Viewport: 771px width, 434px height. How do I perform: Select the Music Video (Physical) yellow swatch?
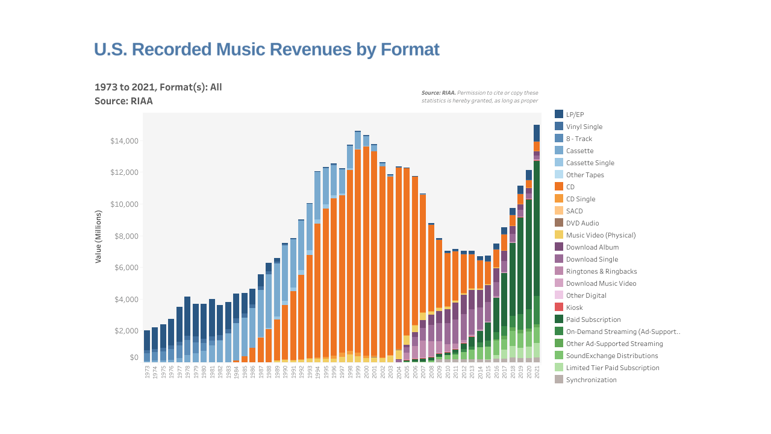(559, 235)
